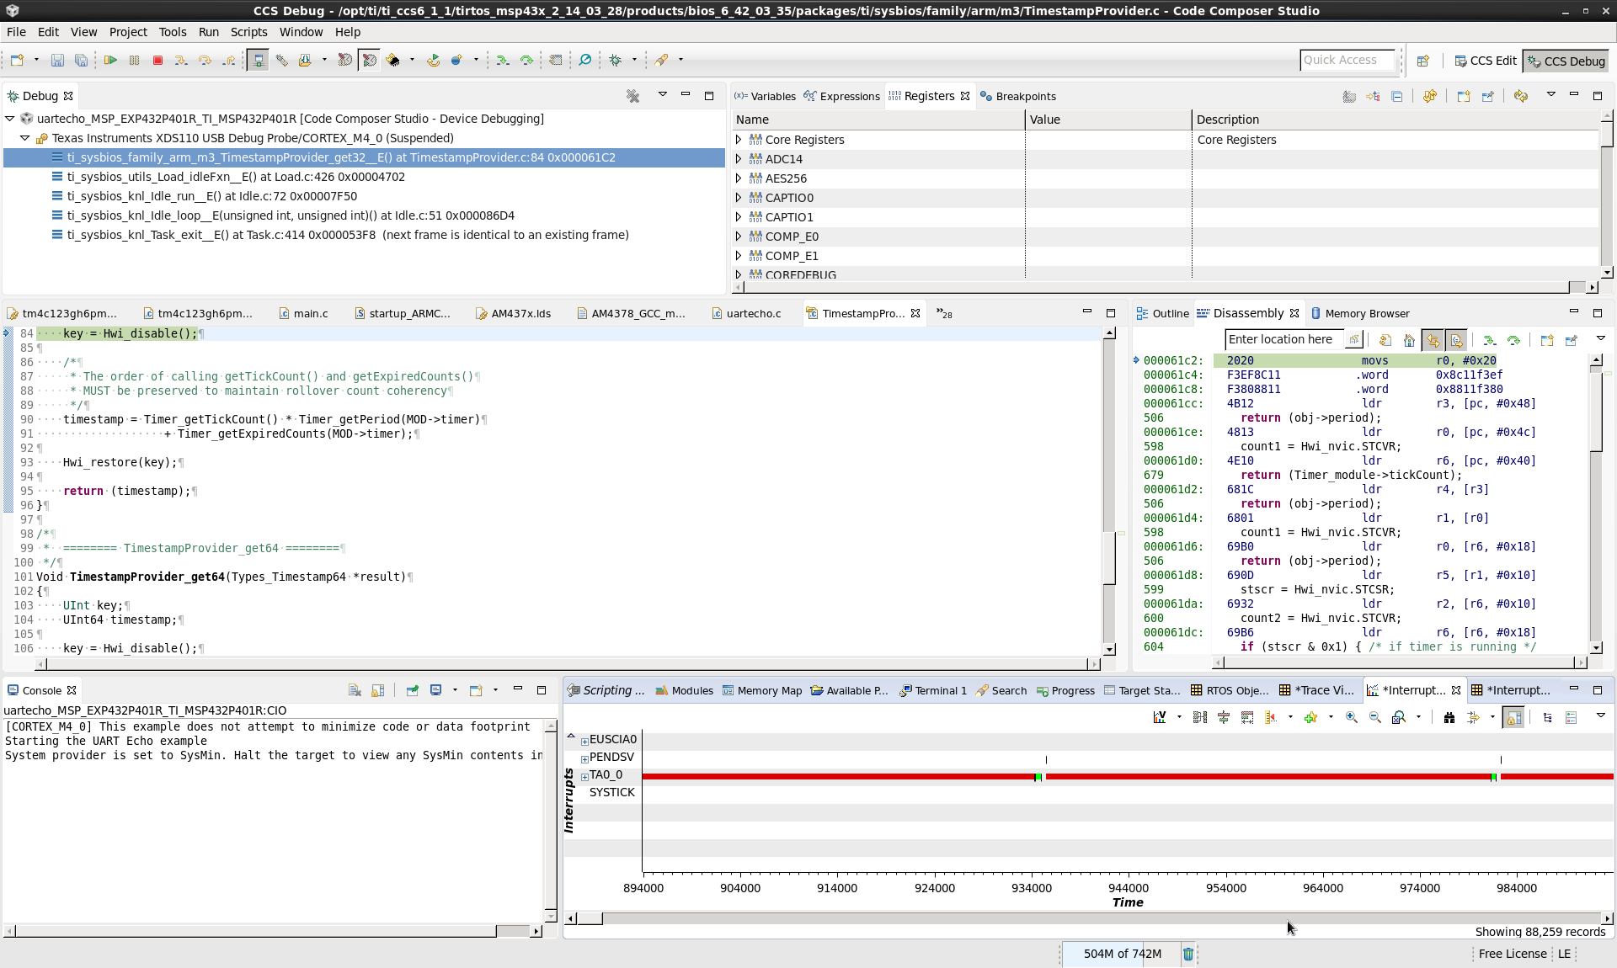Switch to the Memory Browser tab
1617x968 pixels.
click(1359, 313)
